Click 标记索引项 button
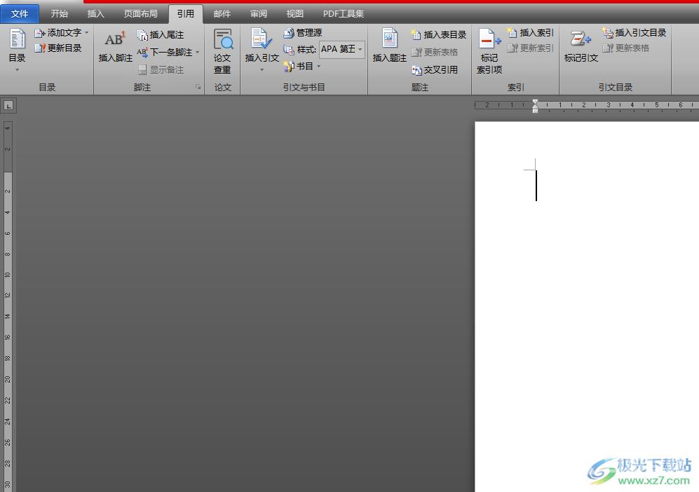 point(489,51)
